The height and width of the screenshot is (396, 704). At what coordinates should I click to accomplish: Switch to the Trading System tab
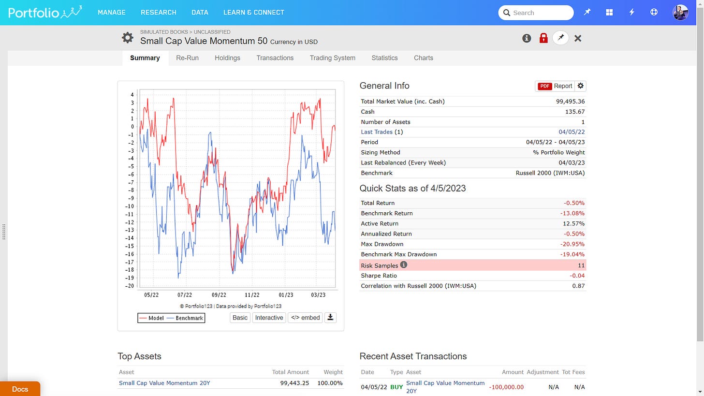point(333,58)
